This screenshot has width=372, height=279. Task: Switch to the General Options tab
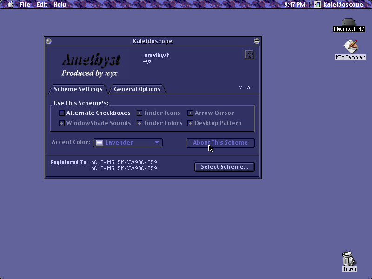(137, 89)
